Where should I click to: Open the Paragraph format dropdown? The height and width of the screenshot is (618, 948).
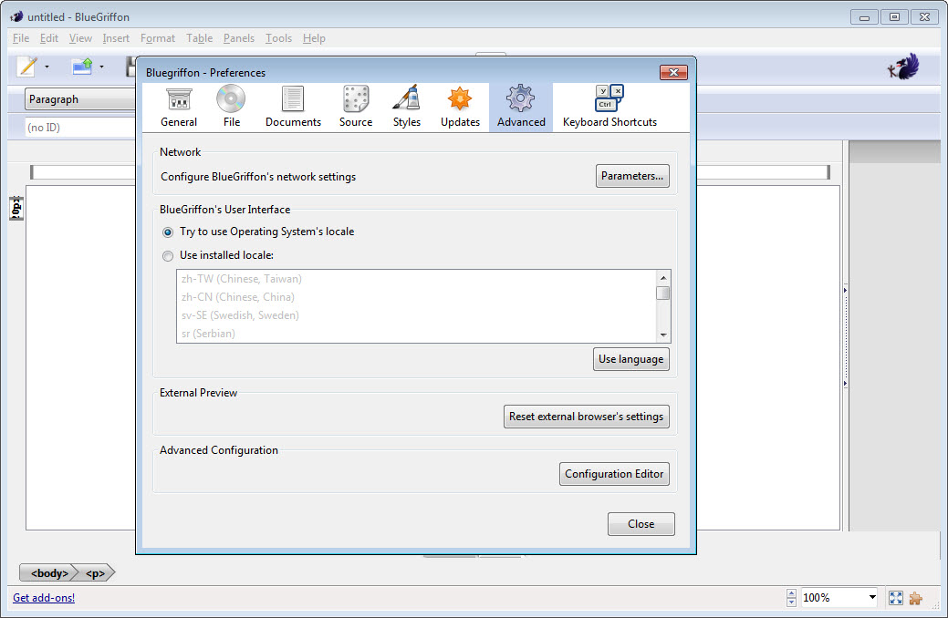point(80,99)
